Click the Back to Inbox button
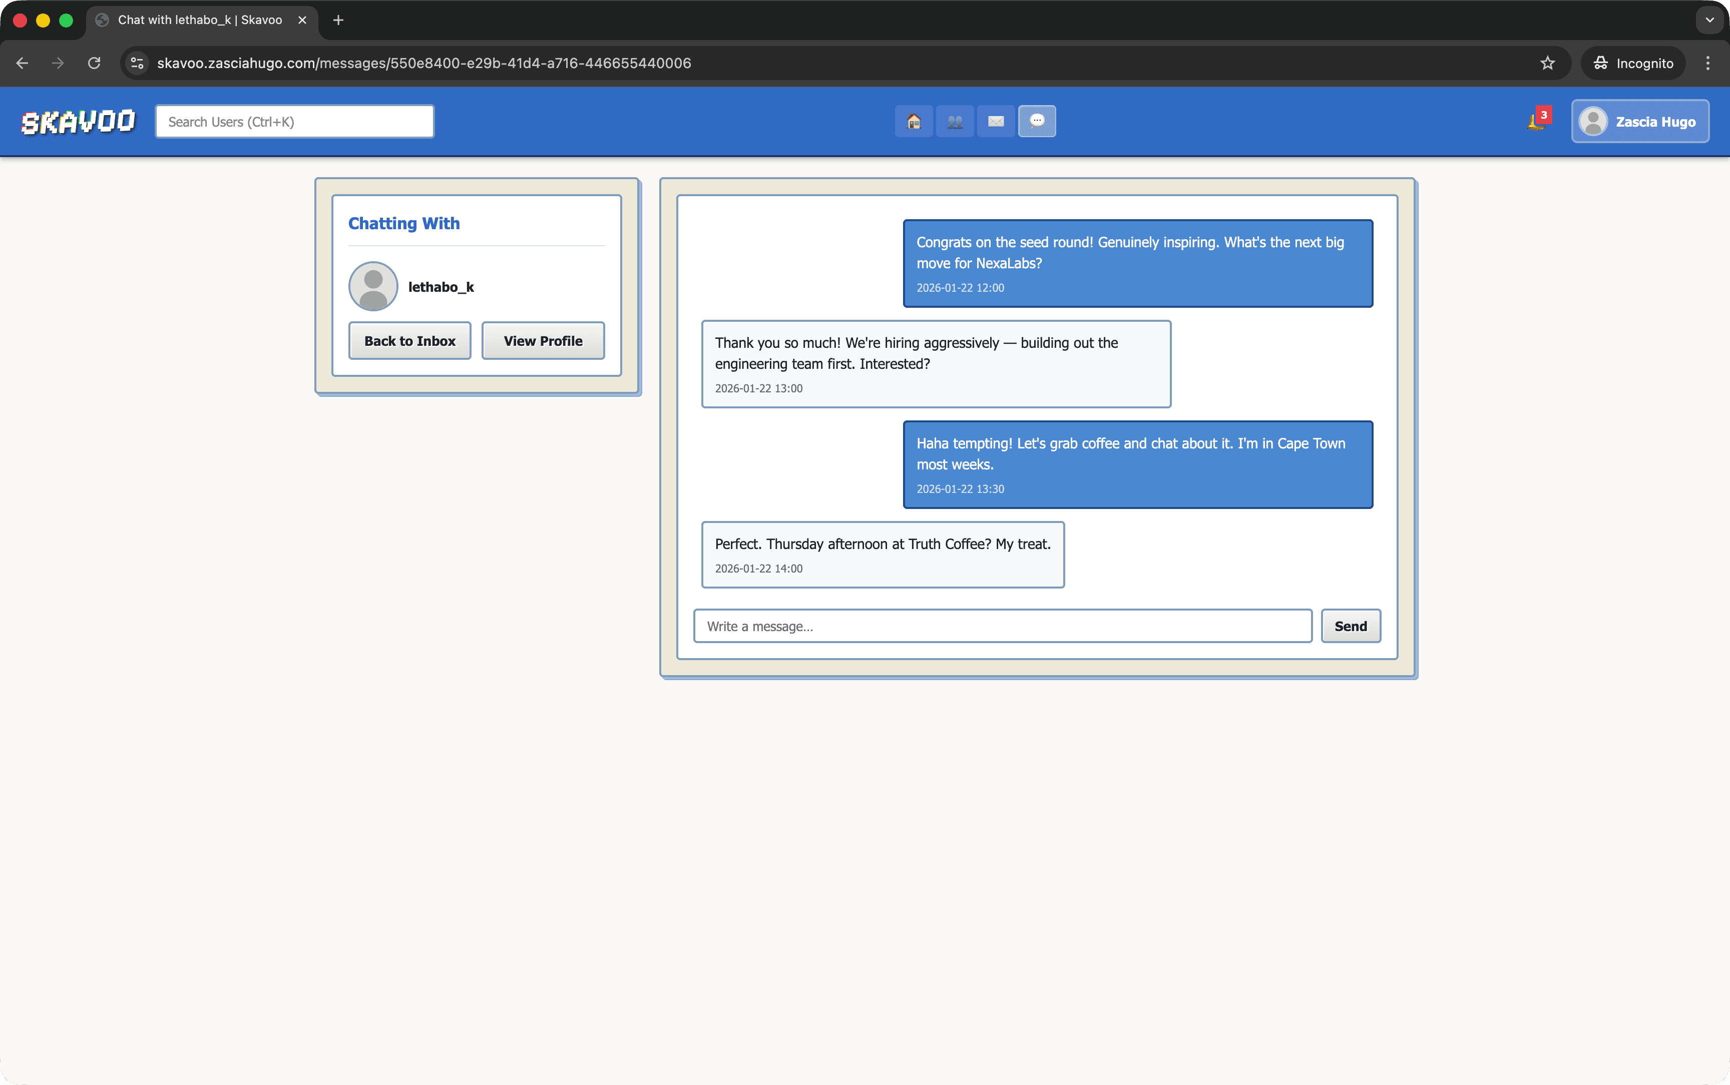 (x=409, y=341)
